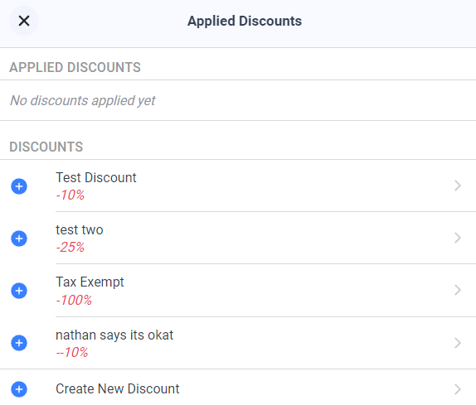Close the Applied Discounts panel

click(24, 21)
